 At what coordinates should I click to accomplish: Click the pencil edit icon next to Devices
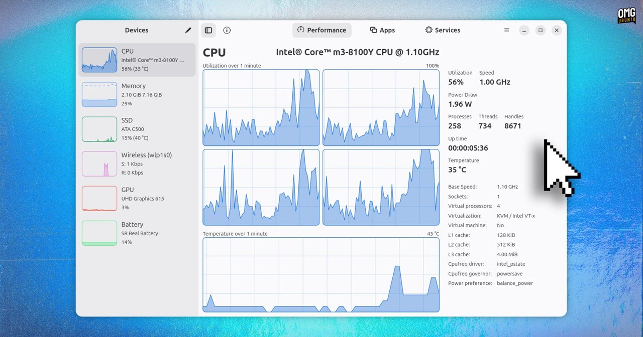188,30
